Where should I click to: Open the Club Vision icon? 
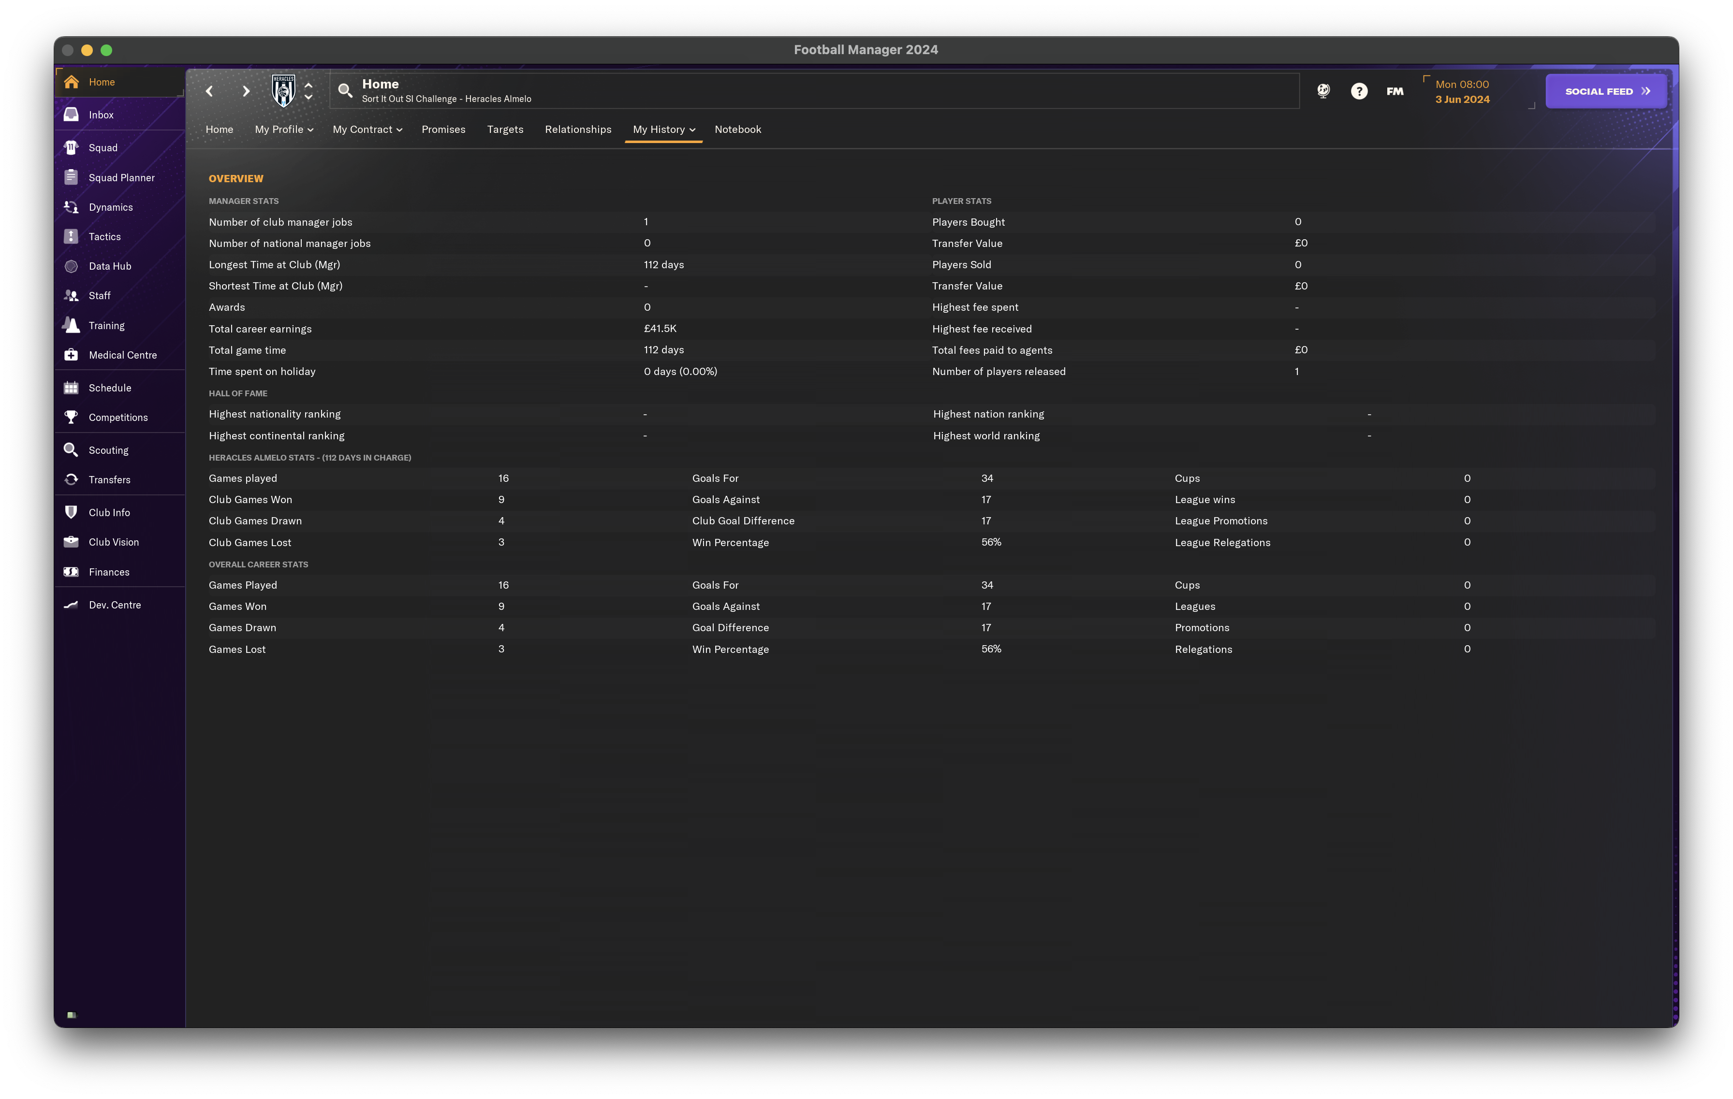tap(71, 542)
